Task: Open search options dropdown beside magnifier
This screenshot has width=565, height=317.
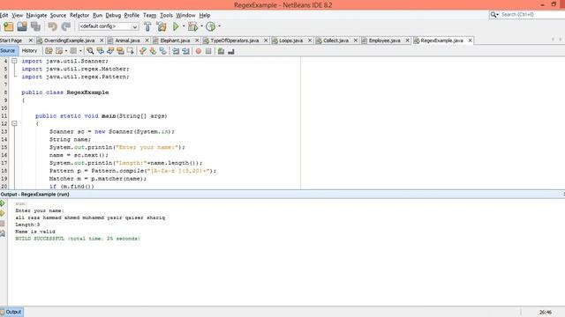Action: tap(498, 15)
